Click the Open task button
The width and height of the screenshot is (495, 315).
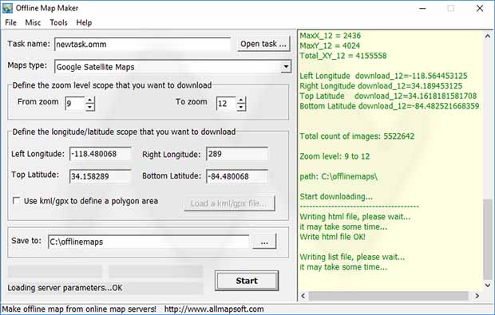(263, 44)
